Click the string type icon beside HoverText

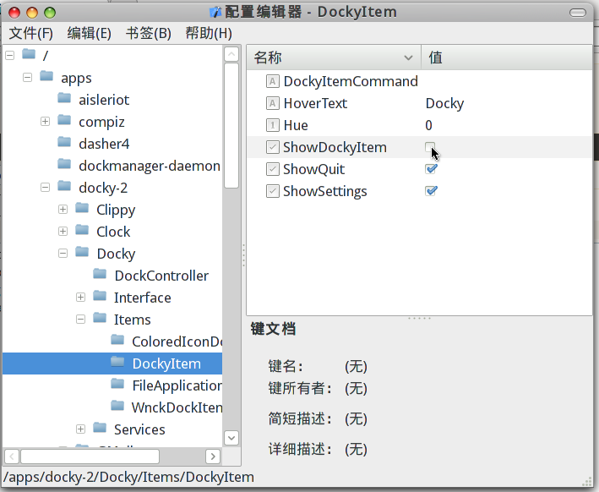(272, 103)
